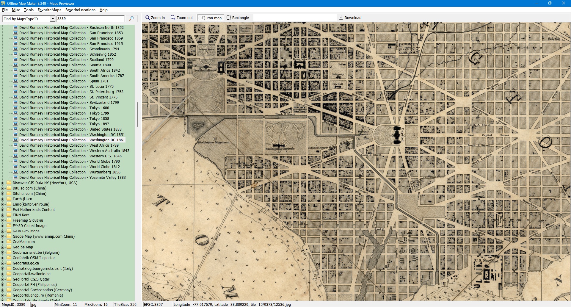
Task: Click the Zoom in tool
Action: [155, 18]
